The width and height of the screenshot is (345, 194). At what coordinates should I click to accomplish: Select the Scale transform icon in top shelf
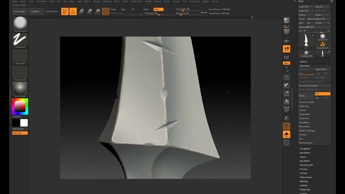click(x=89, y=11)
